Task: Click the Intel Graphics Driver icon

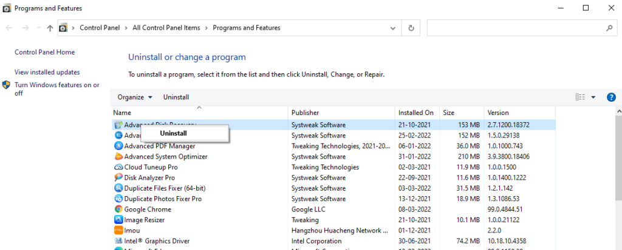Action: point(118,241)
